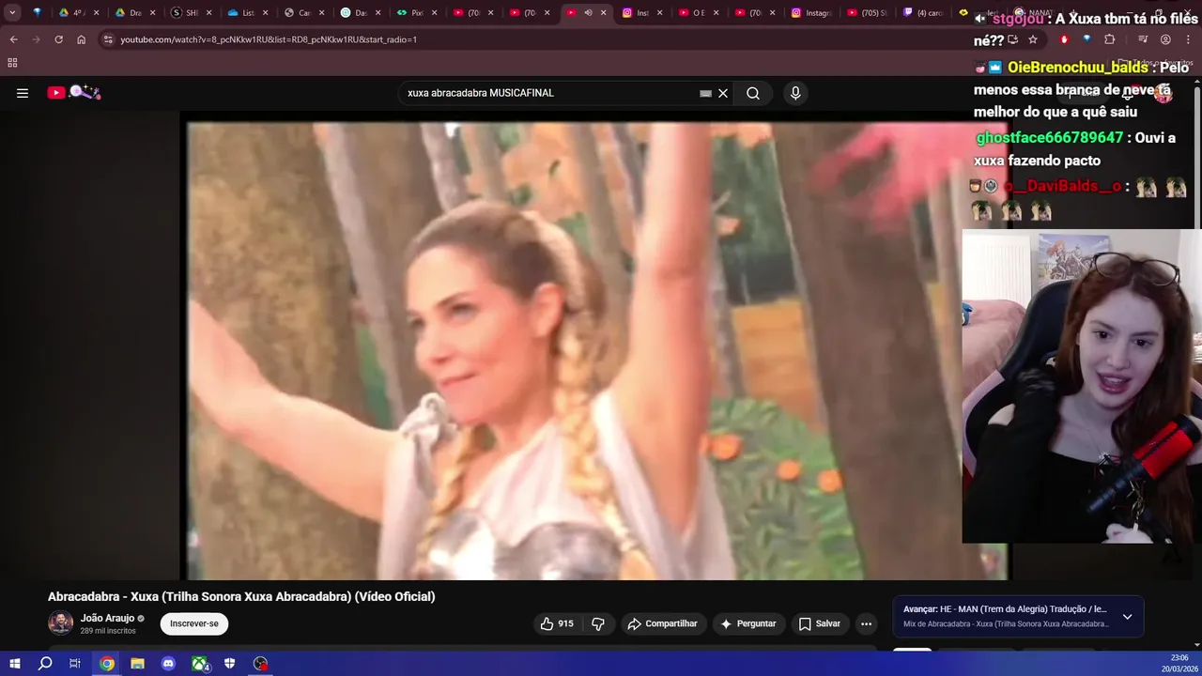The width and height of the screenshot is (1202, 676).
Task: Focus the browser address bar URL
Action: 269,39
